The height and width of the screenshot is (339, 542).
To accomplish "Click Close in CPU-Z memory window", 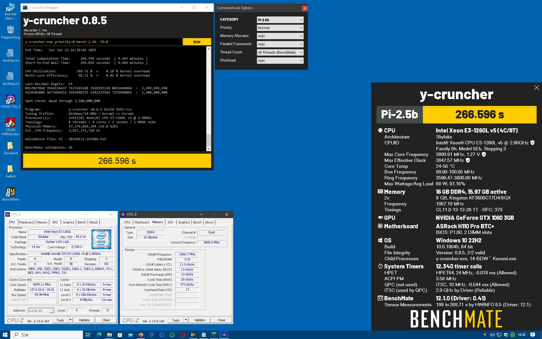I will [222, 320].
